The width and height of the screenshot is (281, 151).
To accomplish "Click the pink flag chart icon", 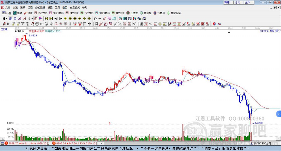I will coord(41,19).
